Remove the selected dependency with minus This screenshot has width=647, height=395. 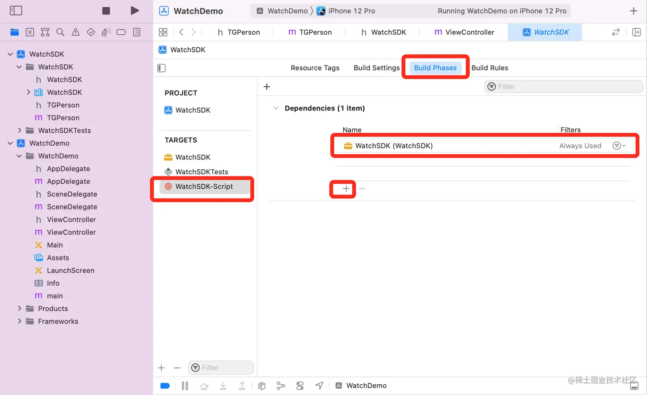[362, 189]
